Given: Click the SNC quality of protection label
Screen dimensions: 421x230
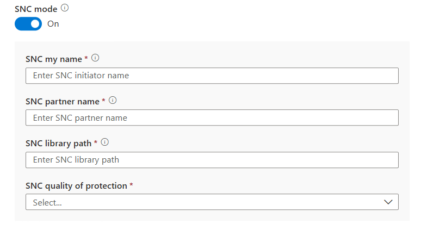Looking at the screenshot, I should [x=76, y=185].
